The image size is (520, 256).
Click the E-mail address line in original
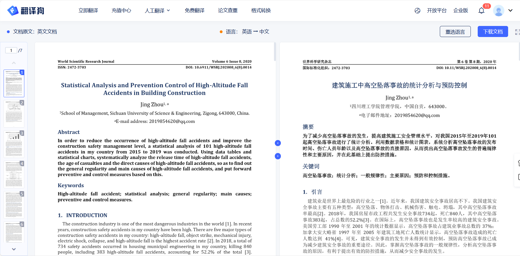(155, 121)
